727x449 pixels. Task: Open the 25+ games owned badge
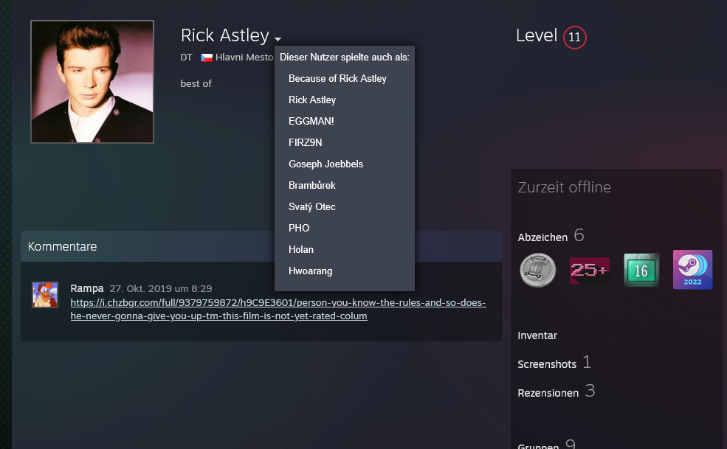(589, 270)
